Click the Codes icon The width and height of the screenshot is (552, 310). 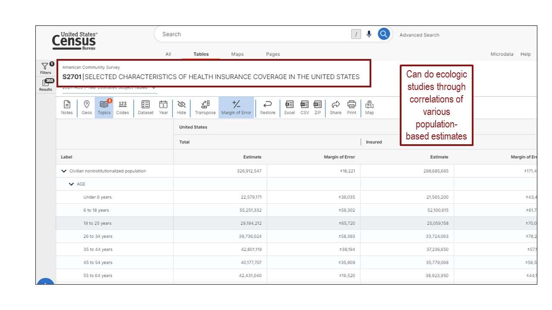(122, 107)
